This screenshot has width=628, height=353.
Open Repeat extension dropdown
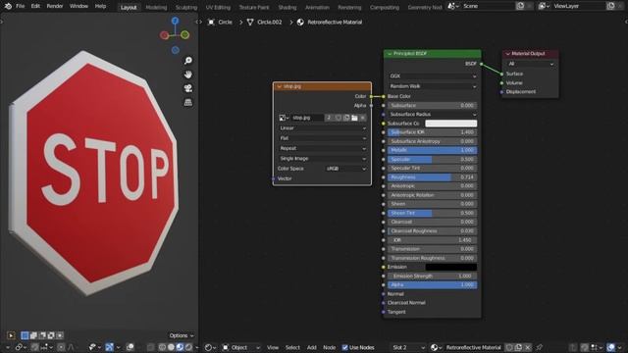click(323, 148)
